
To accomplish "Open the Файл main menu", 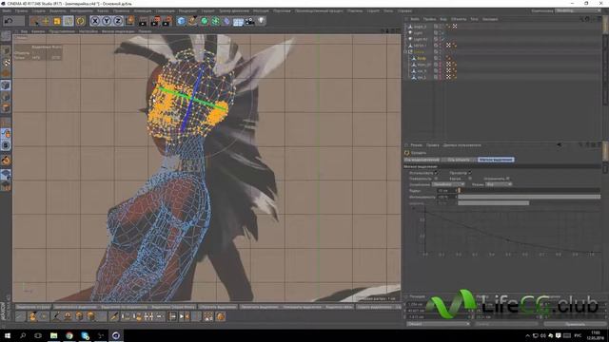I will (x=7, y=10).
